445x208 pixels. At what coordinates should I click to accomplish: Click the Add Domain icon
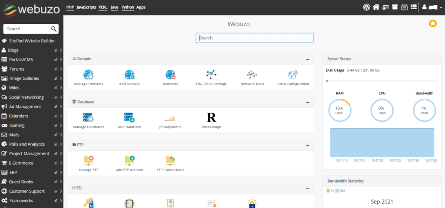130,75
